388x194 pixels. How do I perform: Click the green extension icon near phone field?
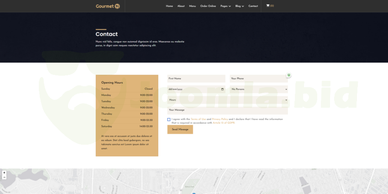(288, 75)
